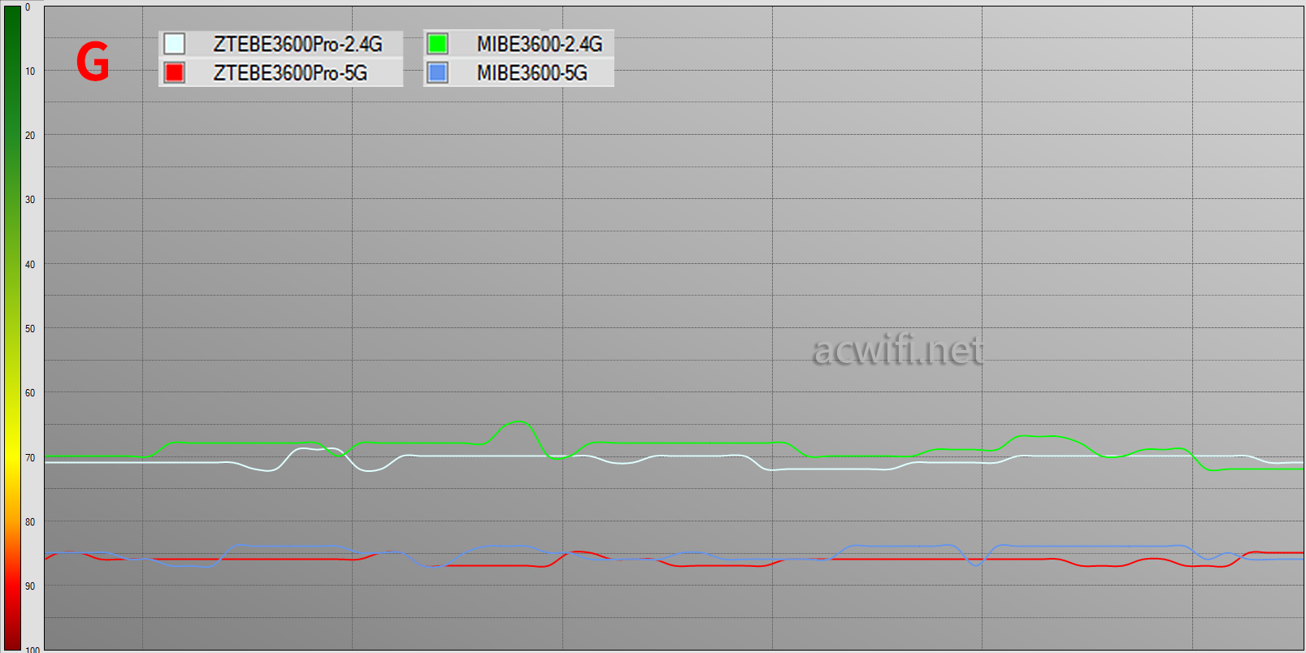Select the MIBE3600-2.4G legend label
This screenshot has height=653, width=1306.
tap(540, 44)
